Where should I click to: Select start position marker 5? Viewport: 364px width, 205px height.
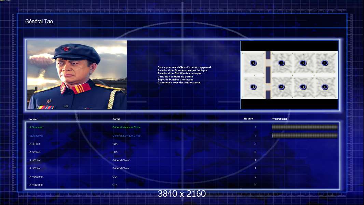(x=303, y=63)
